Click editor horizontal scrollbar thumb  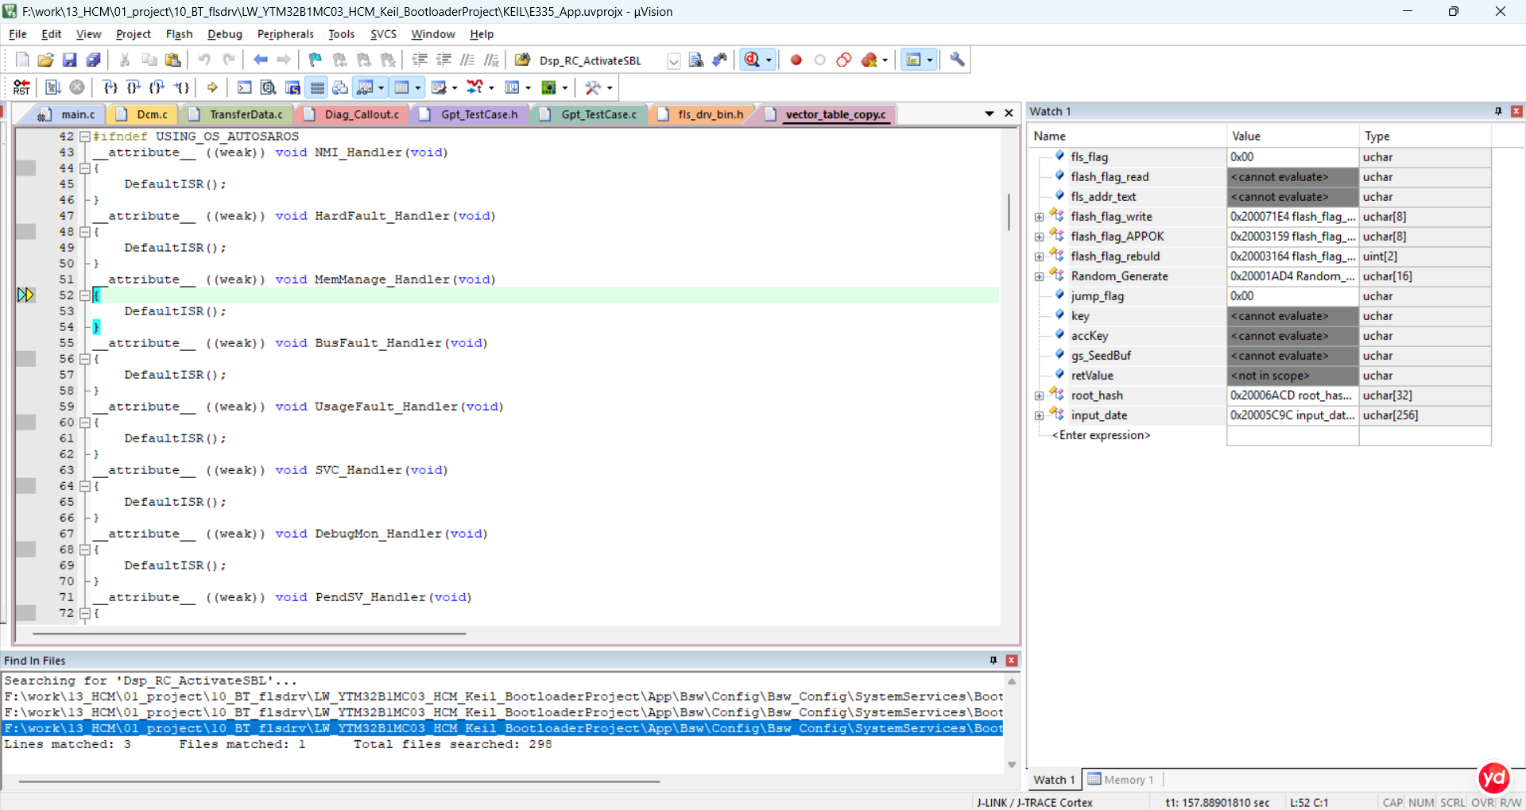[x=249, y=634]
